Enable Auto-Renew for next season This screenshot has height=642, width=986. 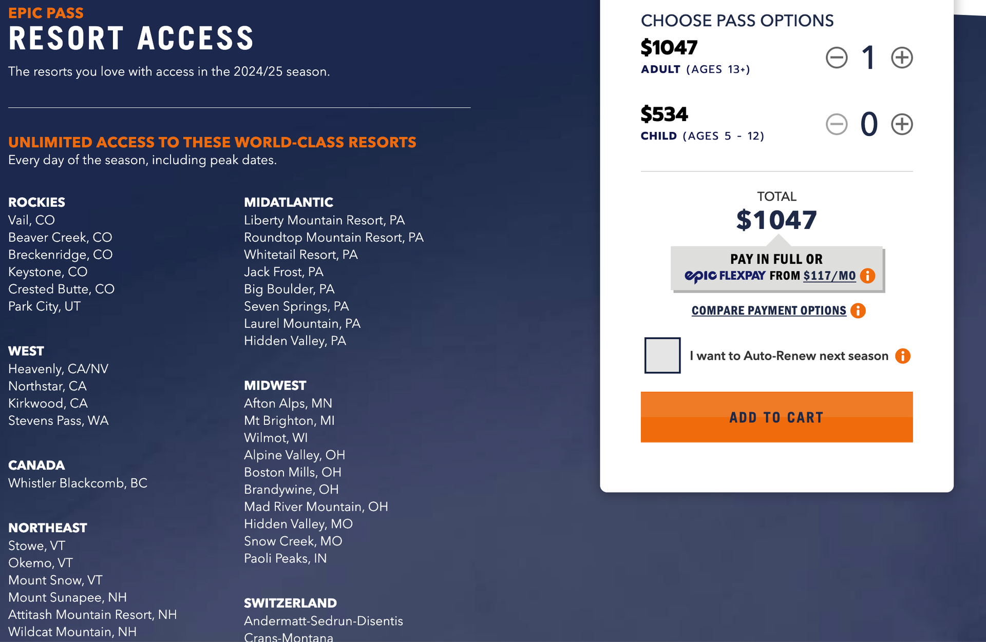(662, 355)
